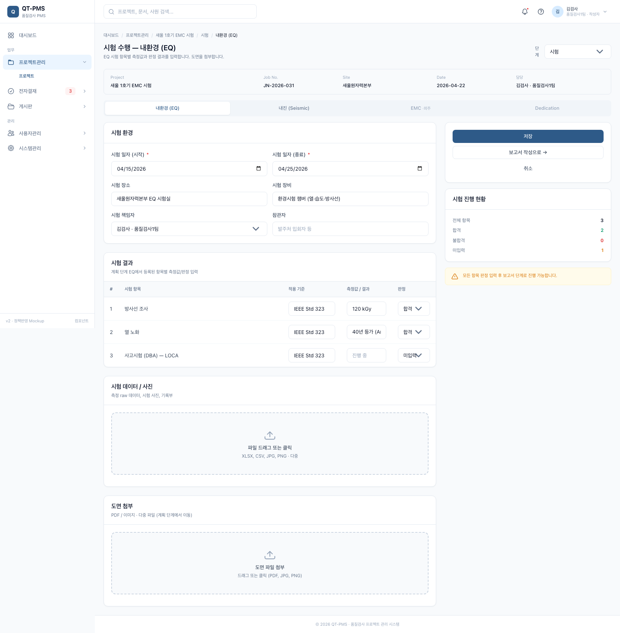620x633 pixels.
Task: Click the 프로젝트관리 folder icon
Action: coord(11,62)
